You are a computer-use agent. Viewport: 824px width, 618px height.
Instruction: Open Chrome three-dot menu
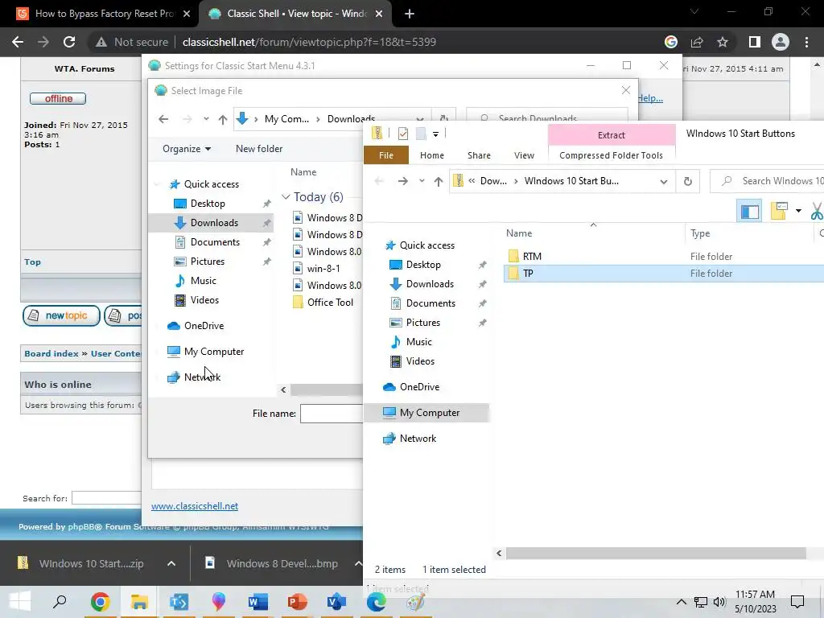[x=806, y=42]
